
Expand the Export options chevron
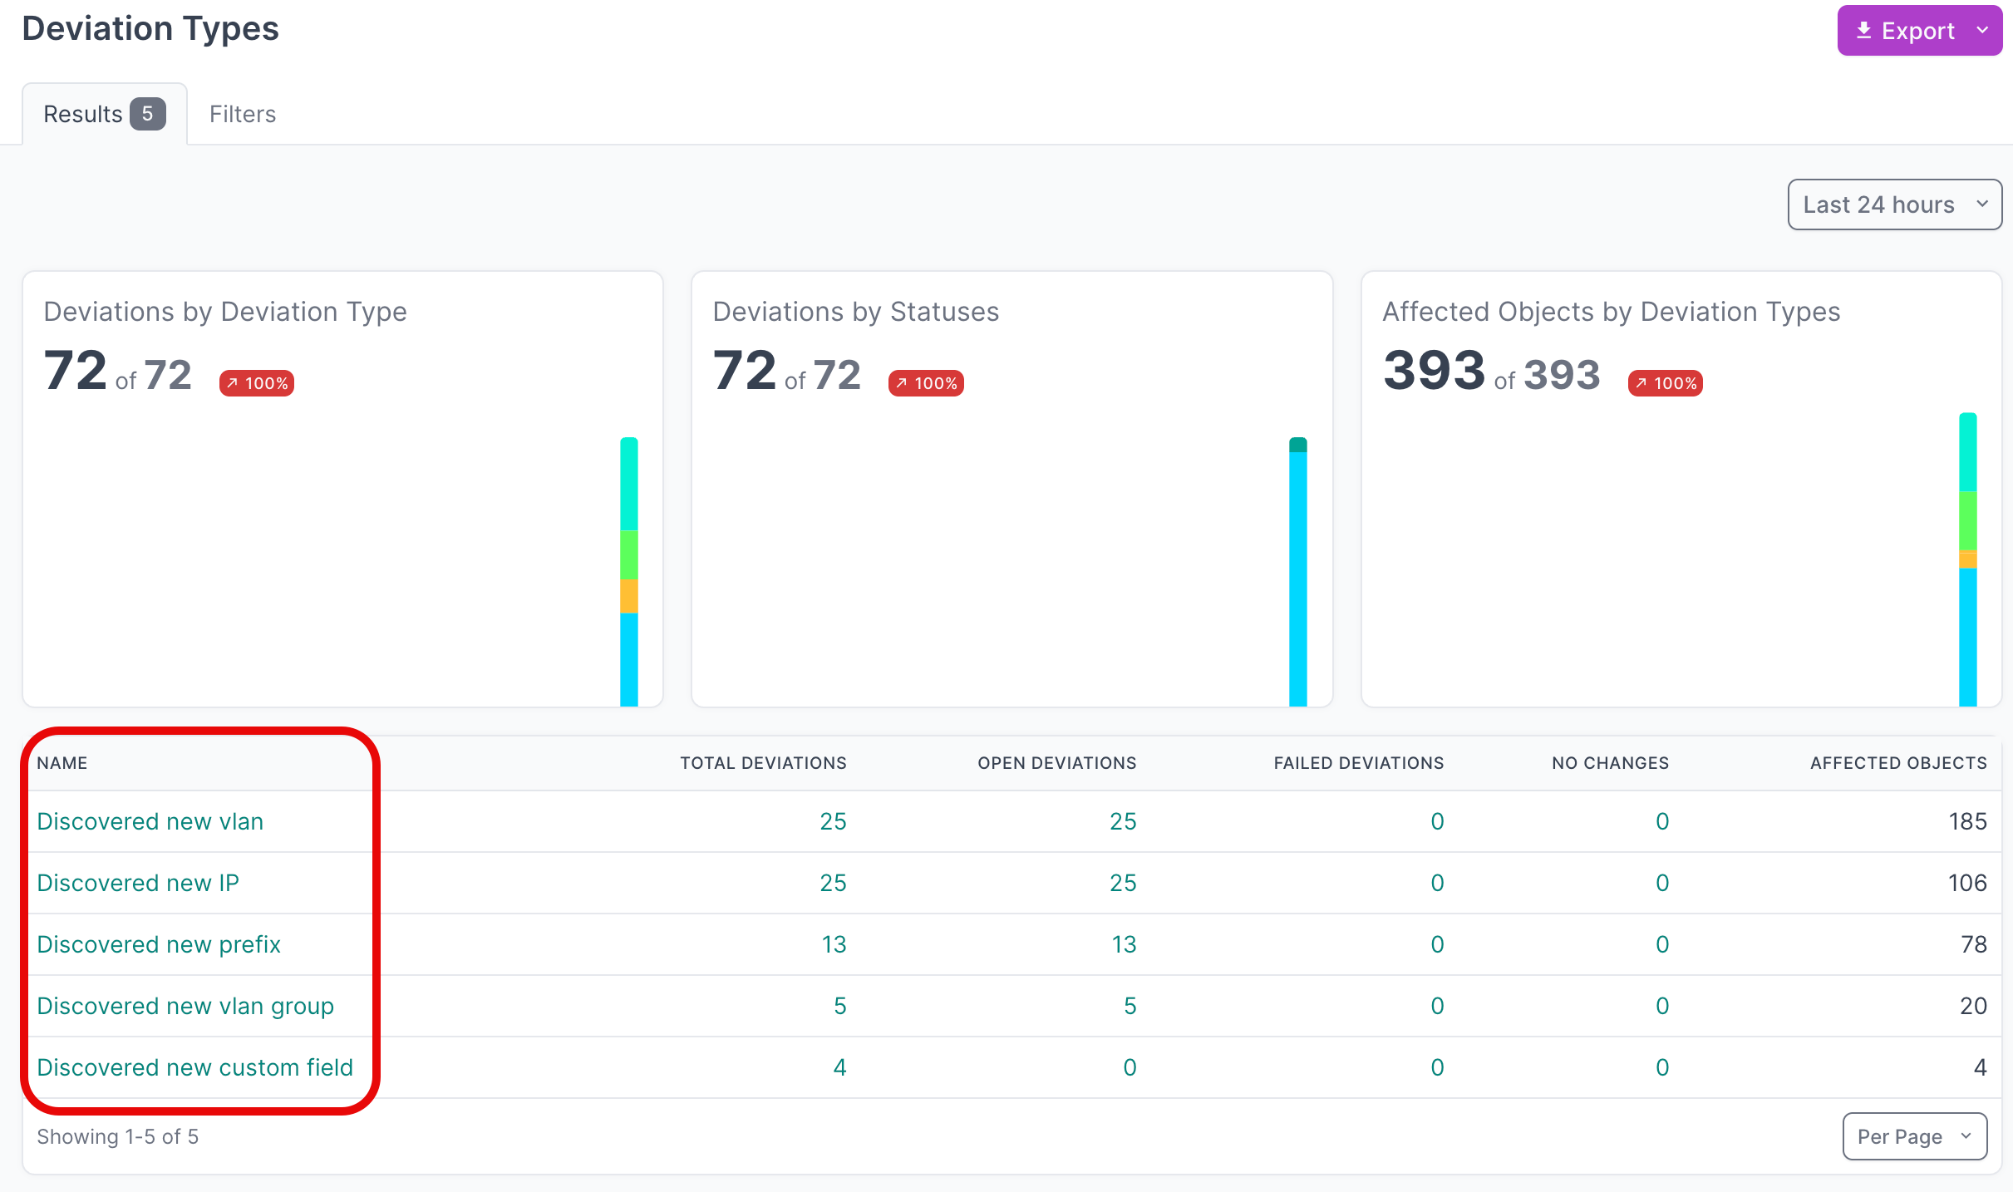tap(1981, 30)
